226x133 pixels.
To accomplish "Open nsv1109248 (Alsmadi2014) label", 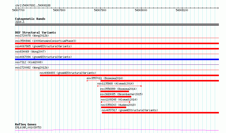I will 119,99.
